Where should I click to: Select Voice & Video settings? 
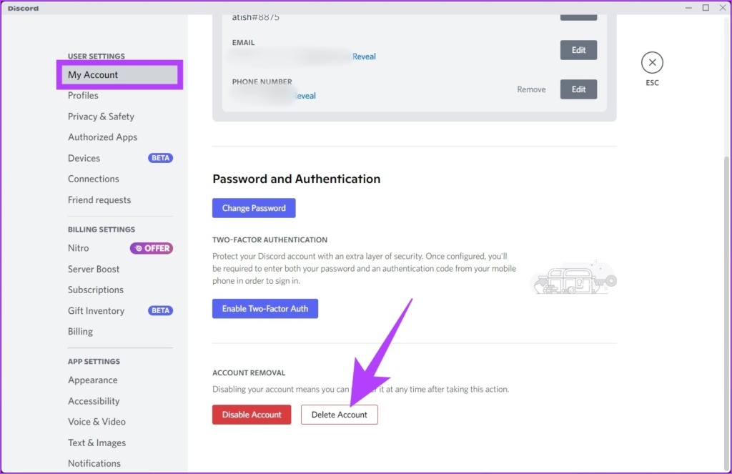pyautogui.click(x=97, y=422)
